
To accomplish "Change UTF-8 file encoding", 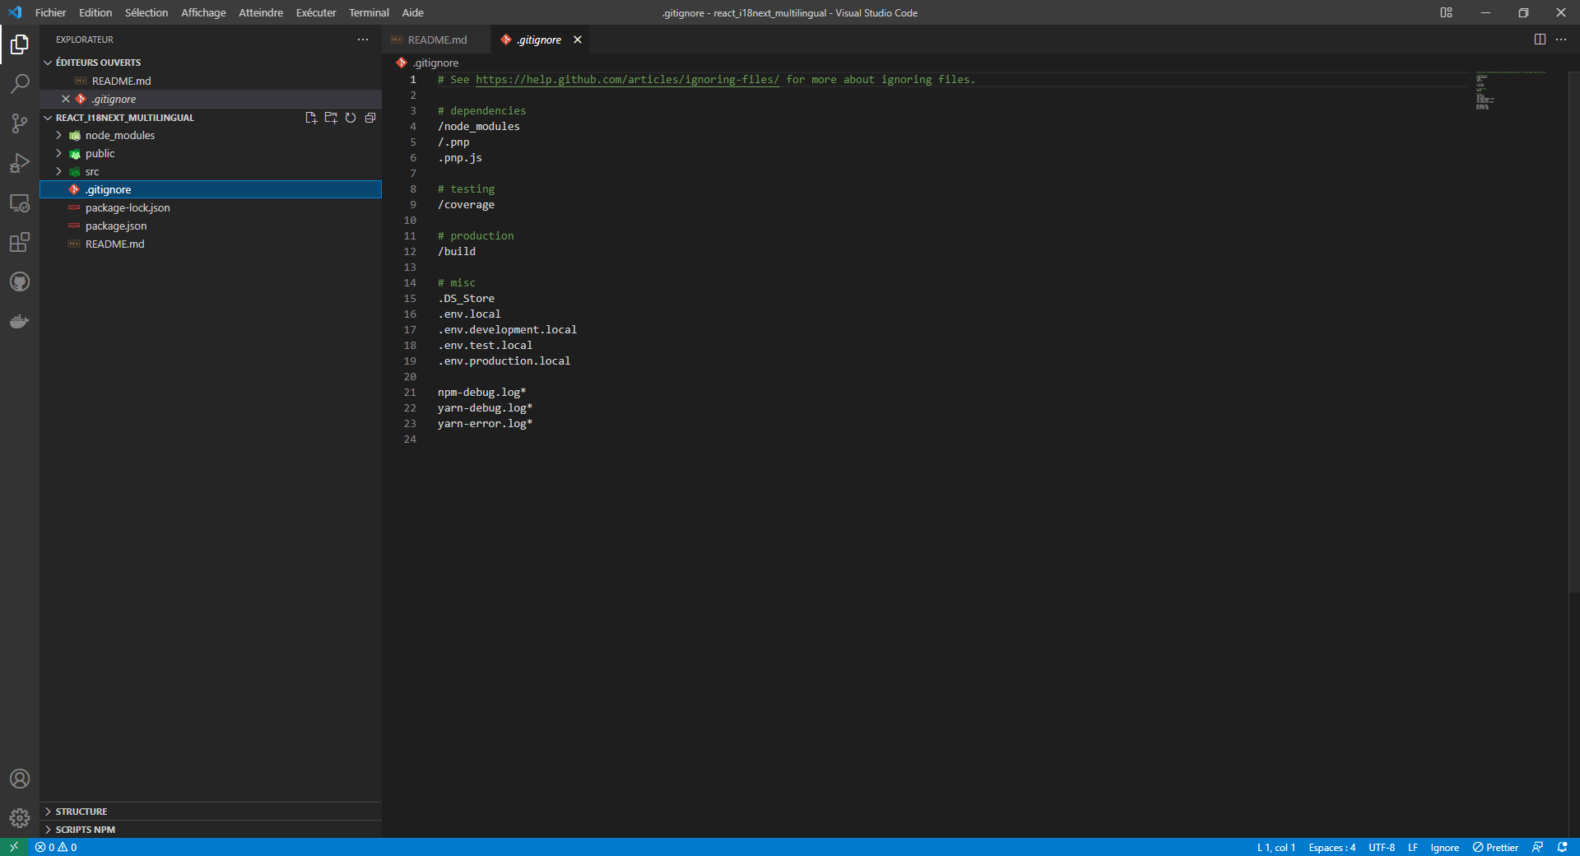I will 1382,847.
